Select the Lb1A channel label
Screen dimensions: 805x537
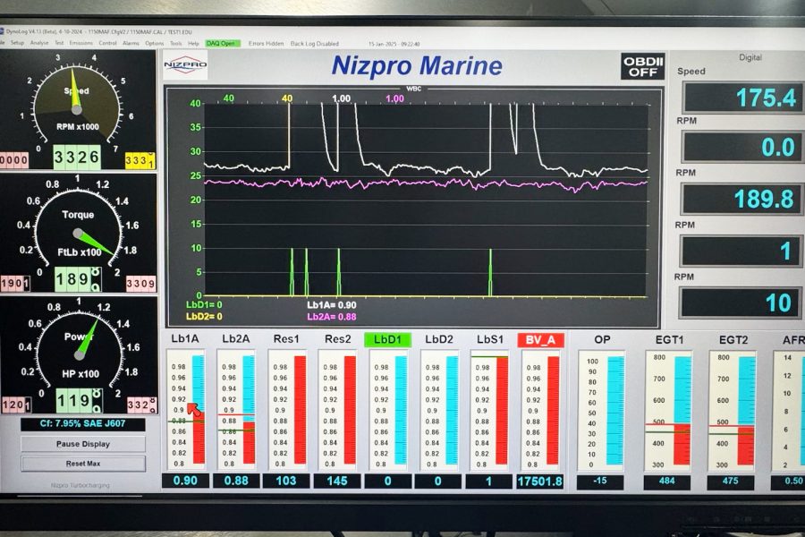(185, 338)
